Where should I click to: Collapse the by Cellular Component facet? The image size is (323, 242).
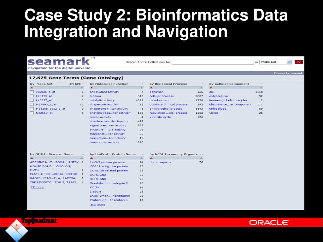pyautogui.click(x=262, y=84)
